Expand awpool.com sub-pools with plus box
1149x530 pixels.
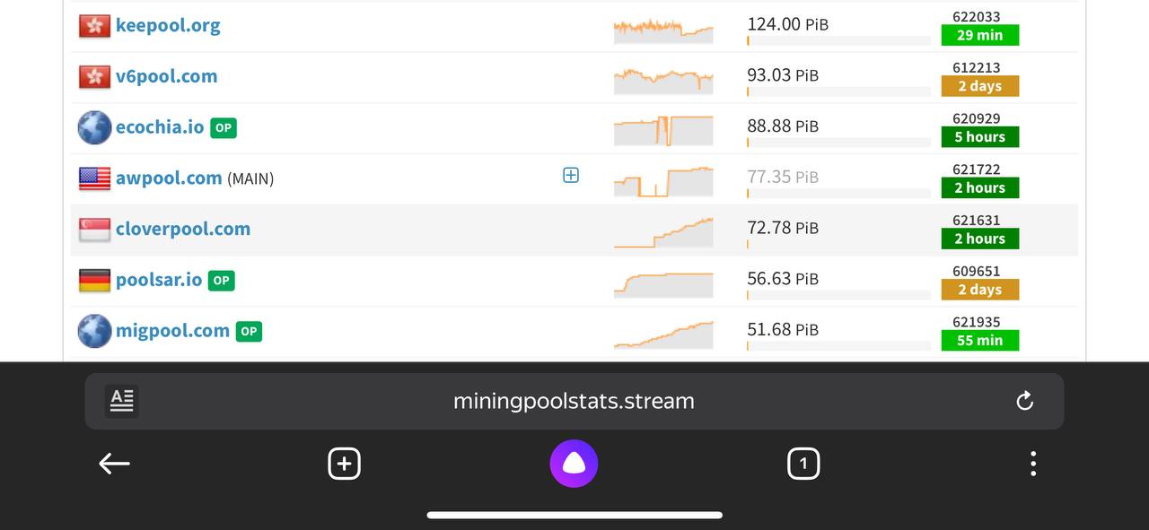click(x=571, y=176)
